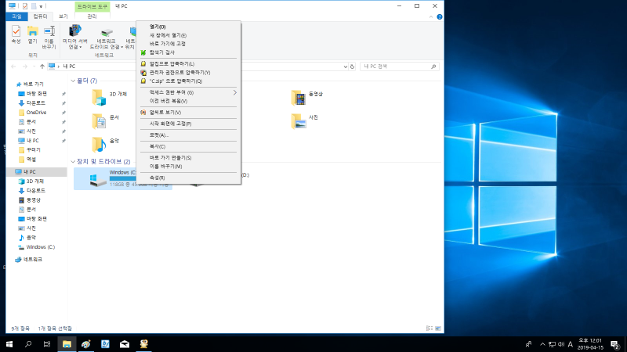
Task: Choose 알씨로 보기(V) in context menu
Action: tap(188, 113)
